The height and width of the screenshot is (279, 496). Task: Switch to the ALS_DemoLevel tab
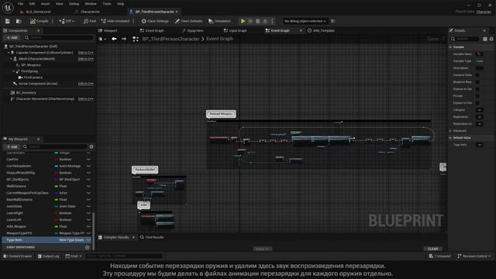pos(38,12)
